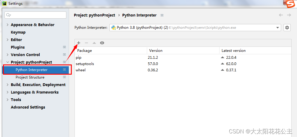Click pip version 21.1.2 cell
This screenshot has width=297, height=137.
153,57
